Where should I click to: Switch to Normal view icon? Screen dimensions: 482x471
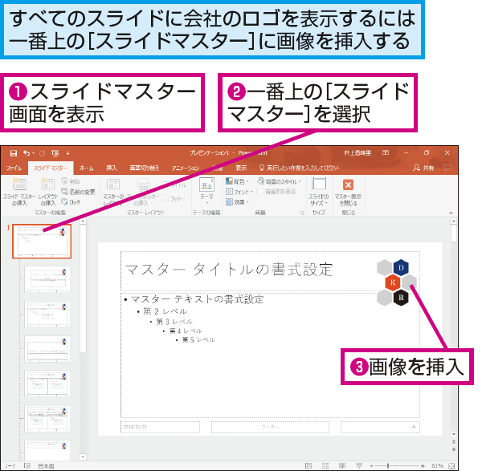coord(308,465)
